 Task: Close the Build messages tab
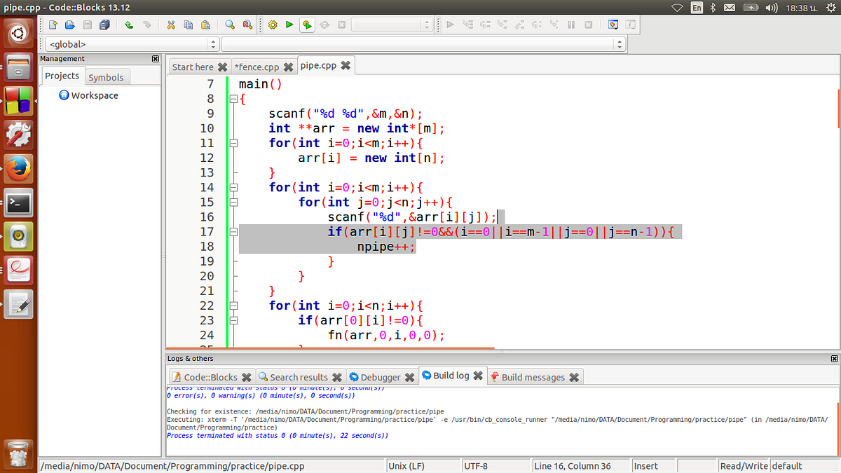[574, 377]
